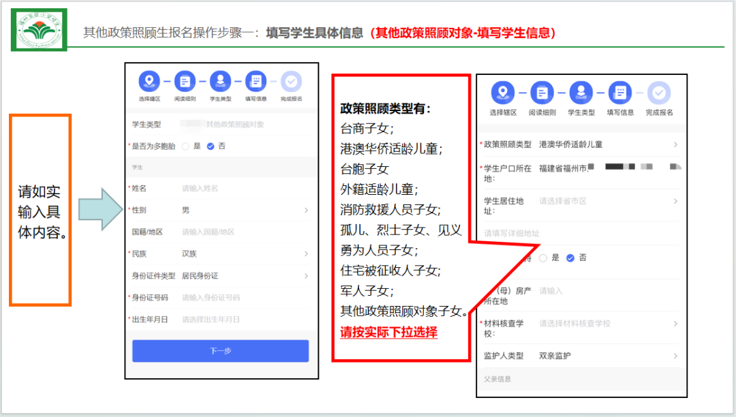Click the 台商子女 list entry

pos(367,129)
